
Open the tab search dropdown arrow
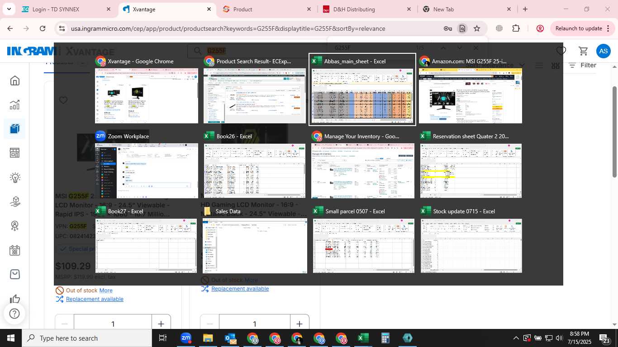[x=9, y=9]
